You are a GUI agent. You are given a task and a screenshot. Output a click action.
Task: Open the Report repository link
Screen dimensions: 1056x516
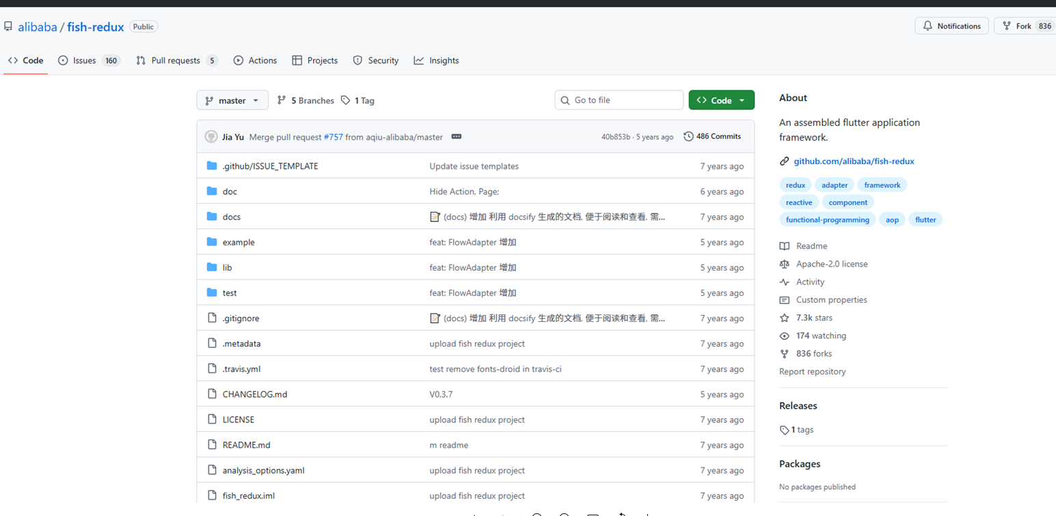tap(813, 372)
